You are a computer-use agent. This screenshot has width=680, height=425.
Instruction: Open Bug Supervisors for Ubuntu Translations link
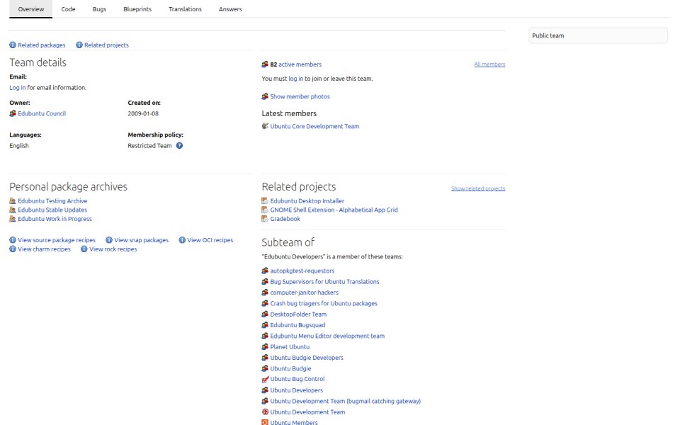(325, 281)
